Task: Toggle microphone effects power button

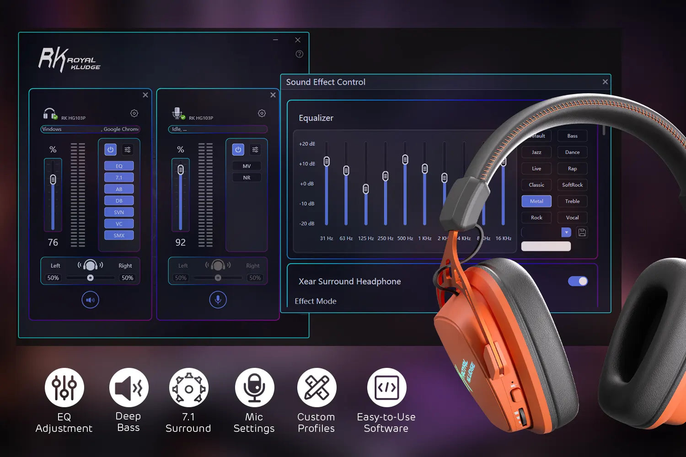Action: pyautogui.click(x=238, y=149)
